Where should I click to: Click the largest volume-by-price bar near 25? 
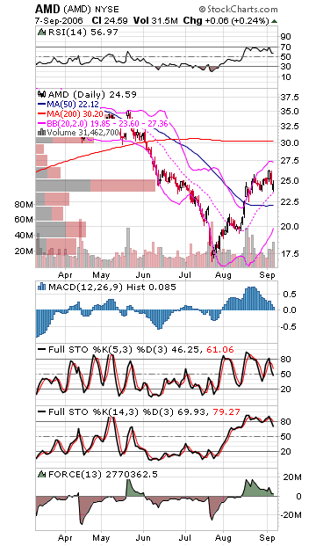click(x=96, y=186)
